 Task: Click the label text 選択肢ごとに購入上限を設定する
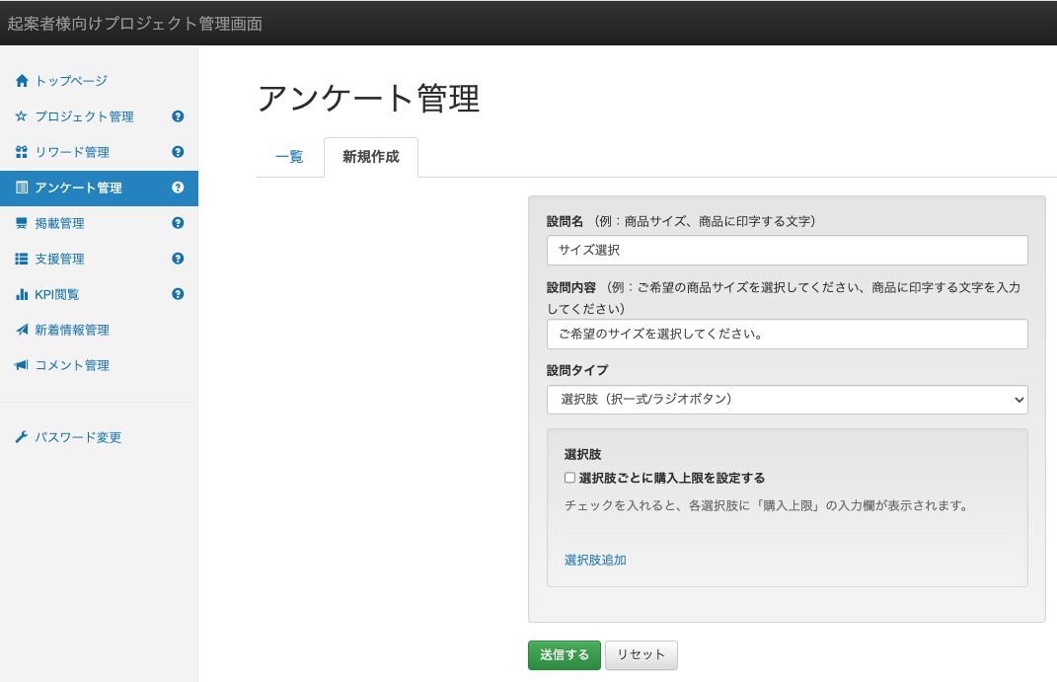click(x=672, y=478)
